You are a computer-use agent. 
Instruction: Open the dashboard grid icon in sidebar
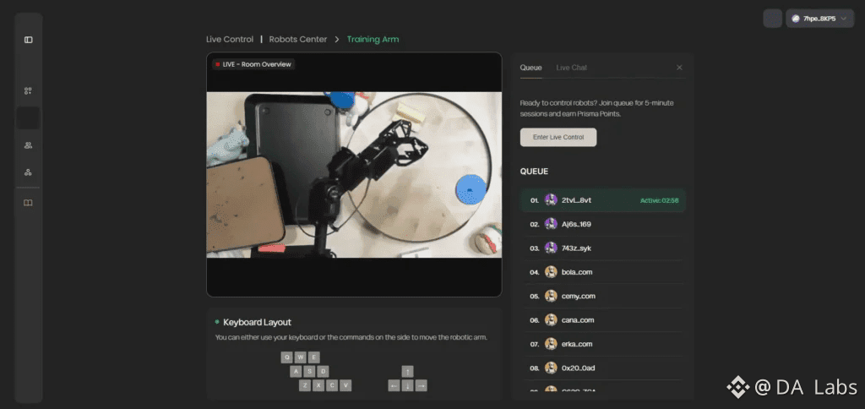point(28,91)
